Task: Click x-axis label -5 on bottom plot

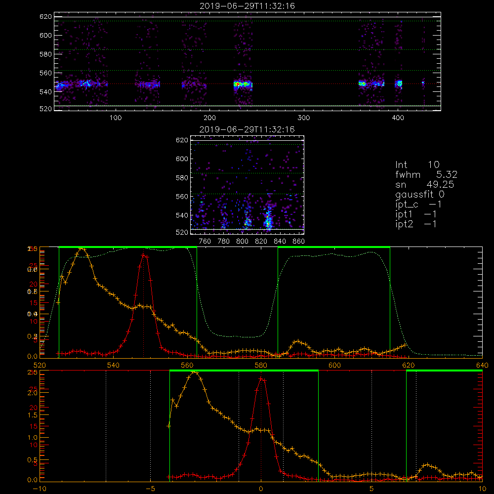Action: 150,489
